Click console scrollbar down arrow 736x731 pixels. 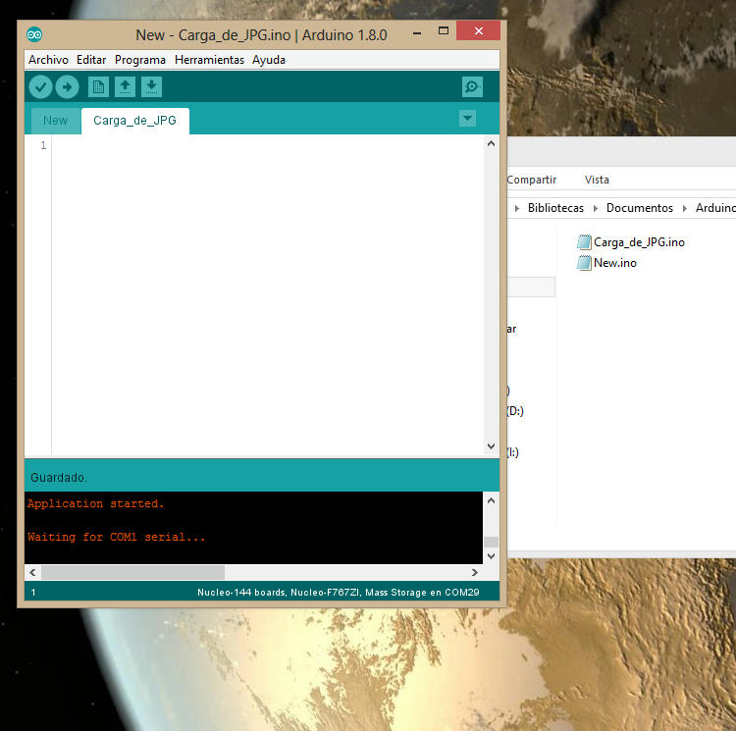491,556
